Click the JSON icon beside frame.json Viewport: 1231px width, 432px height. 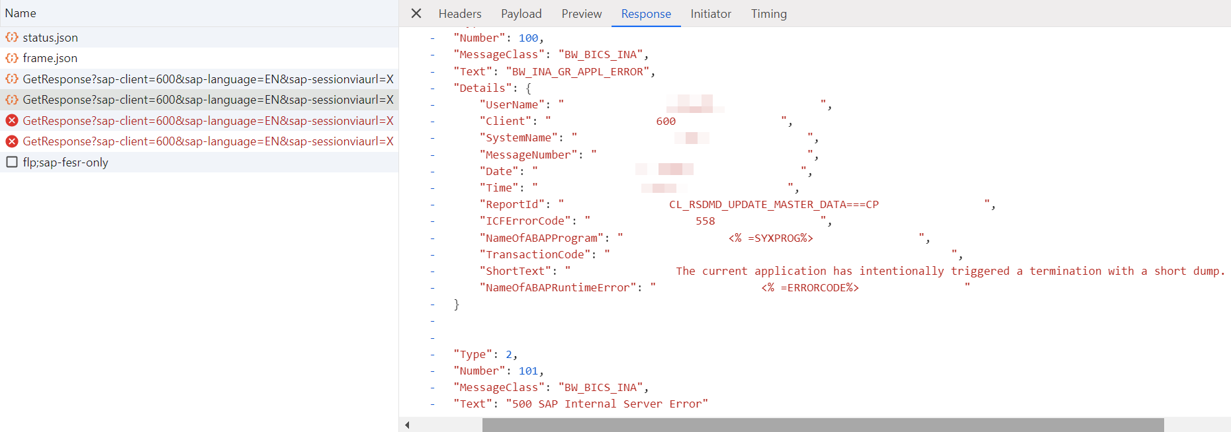(12, 58)
